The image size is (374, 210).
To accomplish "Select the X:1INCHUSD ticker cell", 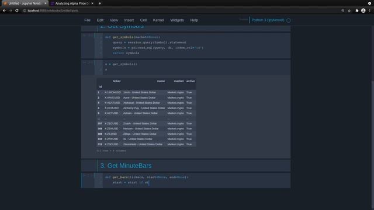I will point(113,92).
